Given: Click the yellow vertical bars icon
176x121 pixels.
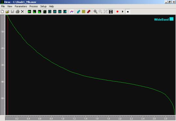Looking at the screenshot, I should tap(84, 11).
